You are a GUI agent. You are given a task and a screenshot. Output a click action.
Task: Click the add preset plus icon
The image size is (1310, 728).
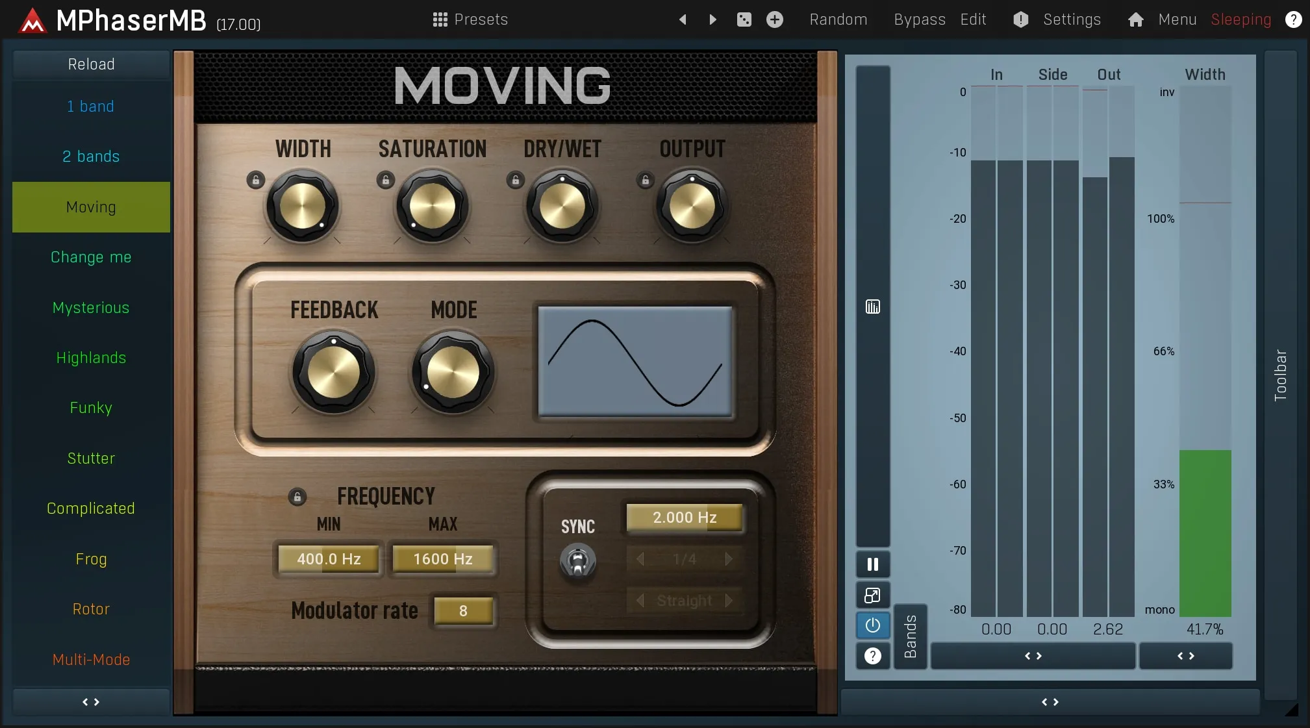(774, 19)
